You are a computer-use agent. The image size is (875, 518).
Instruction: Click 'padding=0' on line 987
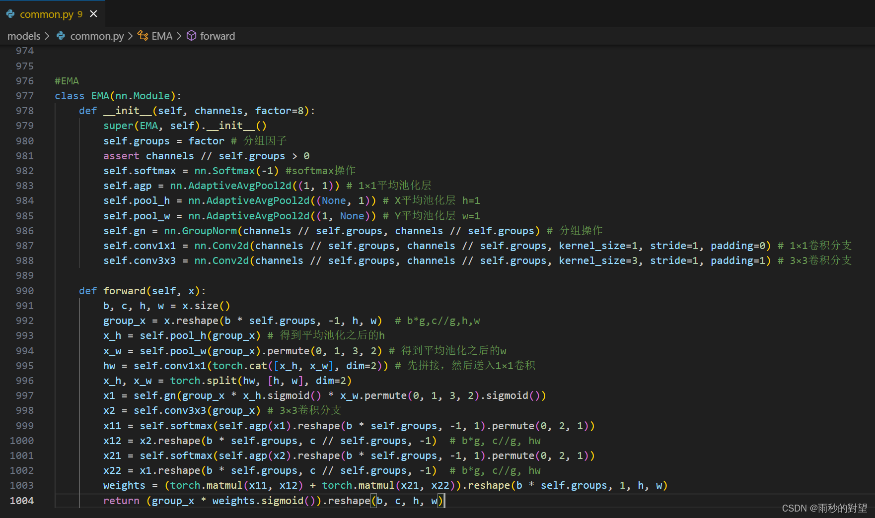pos(738,246)
